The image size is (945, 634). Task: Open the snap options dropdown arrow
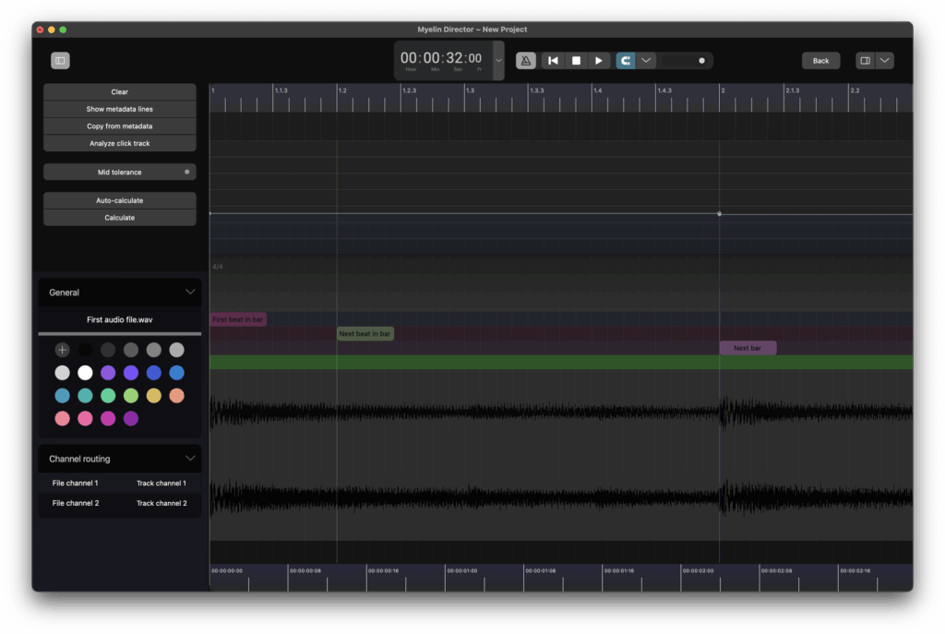(646, 61)
